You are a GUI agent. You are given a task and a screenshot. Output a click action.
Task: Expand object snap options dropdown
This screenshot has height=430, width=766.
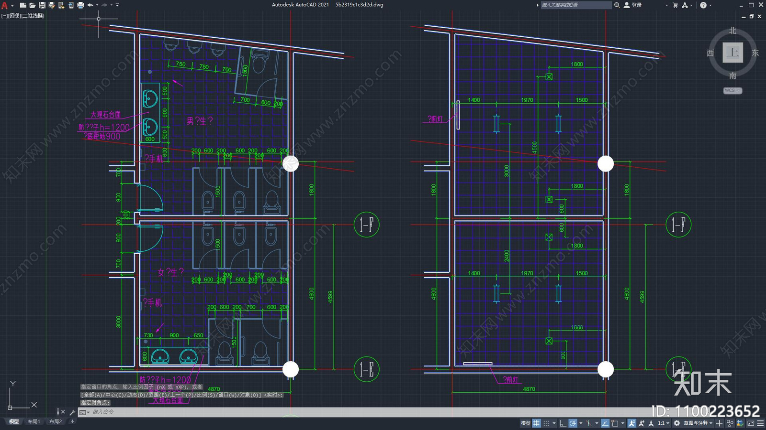[x=623, y=423]
